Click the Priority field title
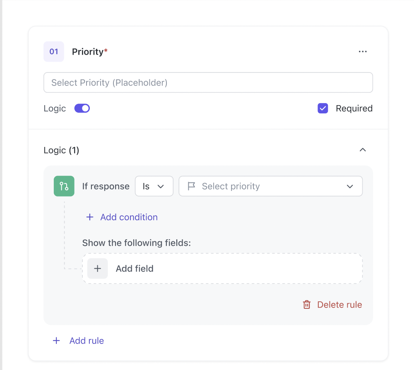 tap(88, 52)
